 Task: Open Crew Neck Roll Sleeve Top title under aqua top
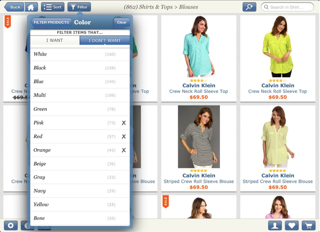pyautogui.click(x=199, y=91)
